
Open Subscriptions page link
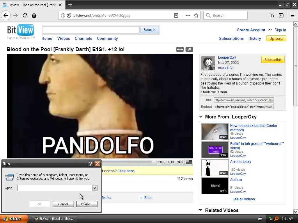231,39
